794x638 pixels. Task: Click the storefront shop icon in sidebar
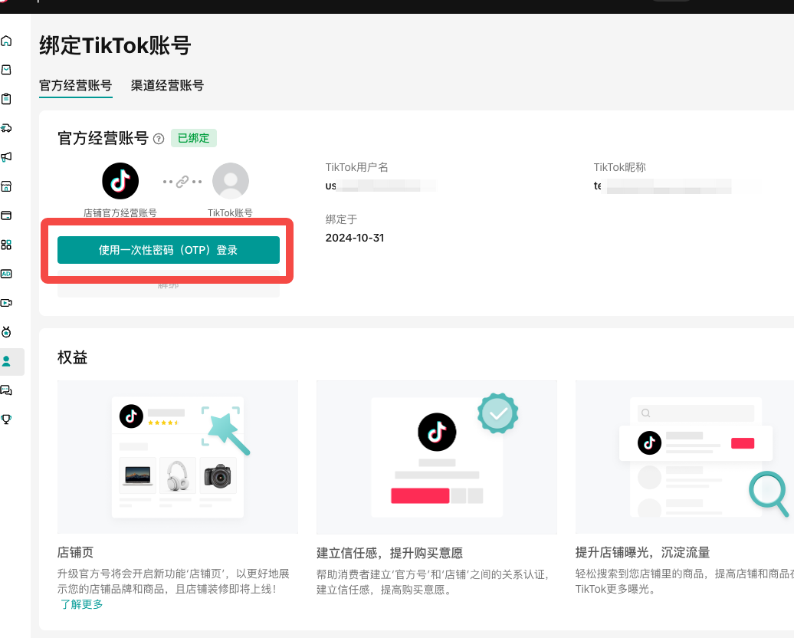coord(7,186)
